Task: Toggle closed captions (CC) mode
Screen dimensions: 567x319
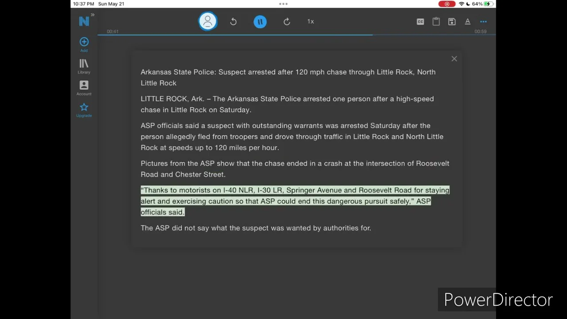Action: [420, 21]
